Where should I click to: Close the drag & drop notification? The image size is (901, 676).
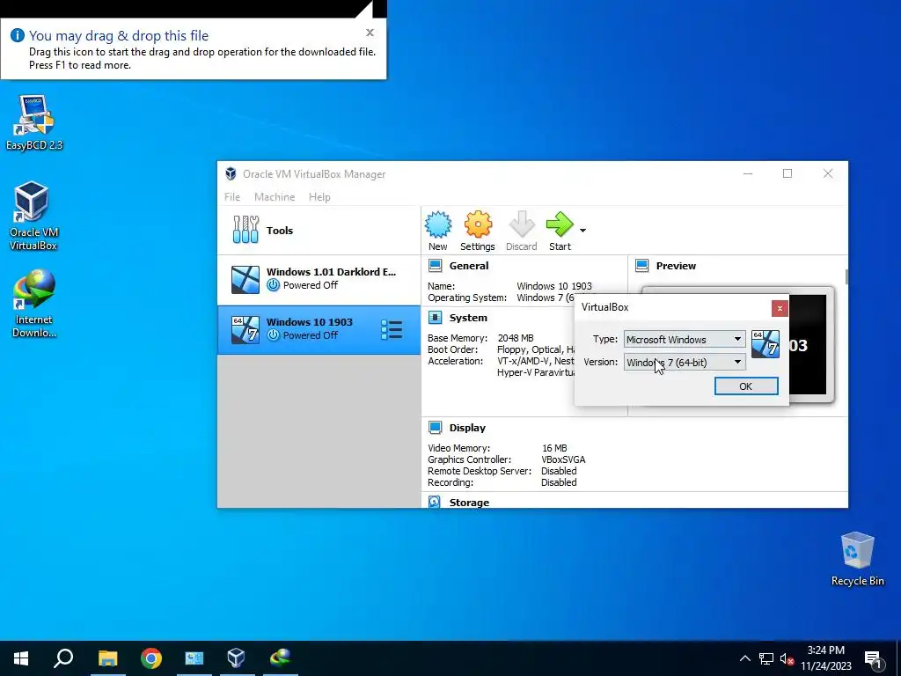tap(370, 33)
